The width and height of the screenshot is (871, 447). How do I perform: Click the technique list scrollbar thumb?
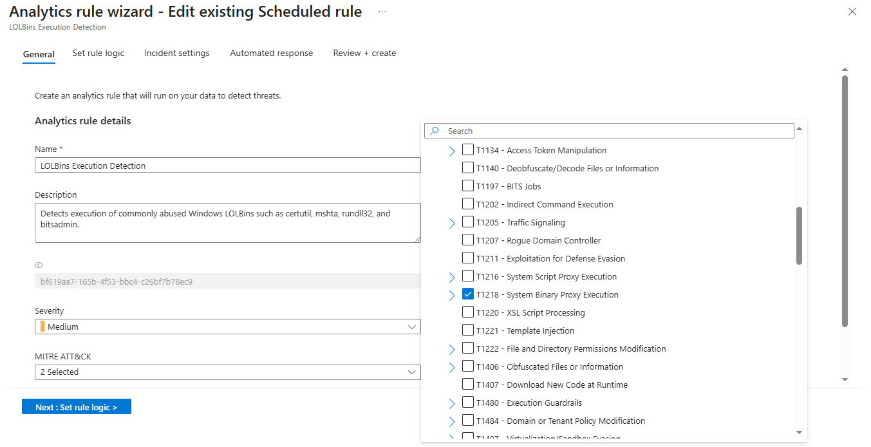[799, 236]
